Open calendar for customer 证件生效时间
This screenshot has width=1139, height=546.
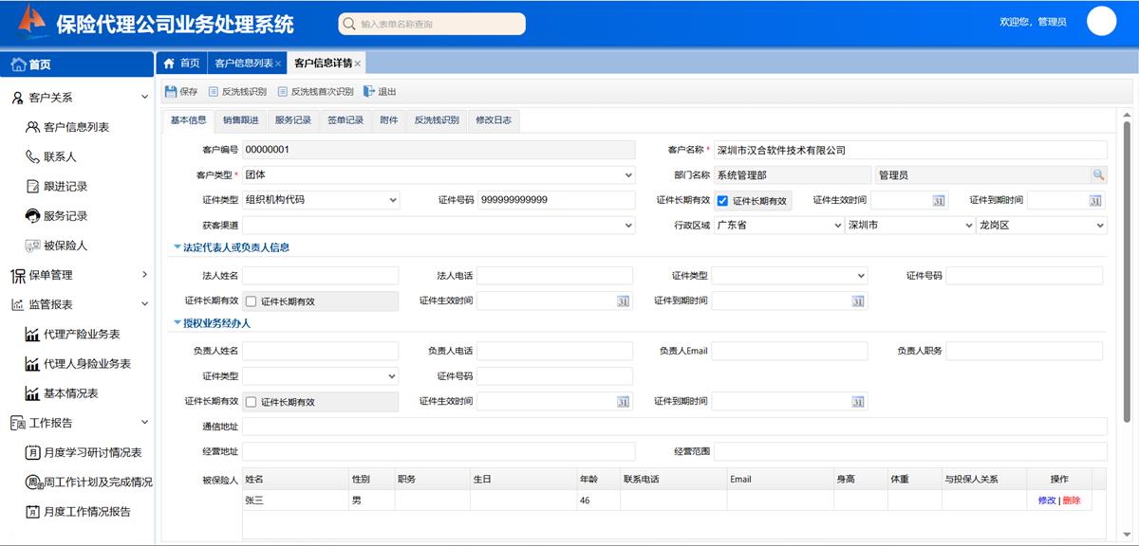(938, 201)
